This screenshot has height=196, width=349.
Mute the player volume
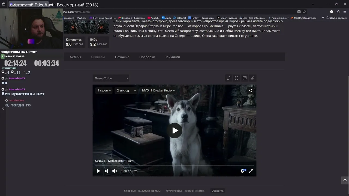[x=115, y=171]
